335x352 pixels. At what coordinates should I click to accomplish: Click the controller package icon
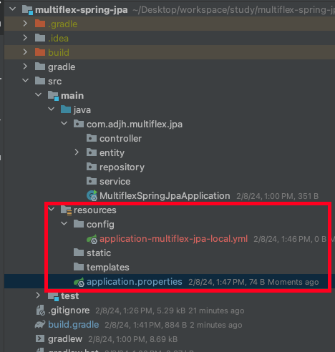pyautogui.click(x=92, y=138)
